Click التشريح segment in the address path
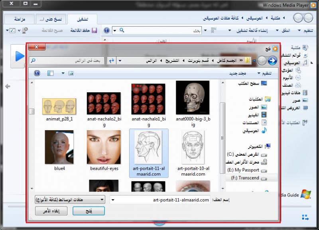Screen dimensions: 319x230 point(172,61)
